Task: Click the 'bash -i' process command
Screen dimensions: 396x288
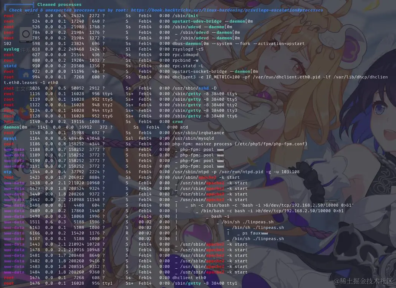Action: pos(220,216)
